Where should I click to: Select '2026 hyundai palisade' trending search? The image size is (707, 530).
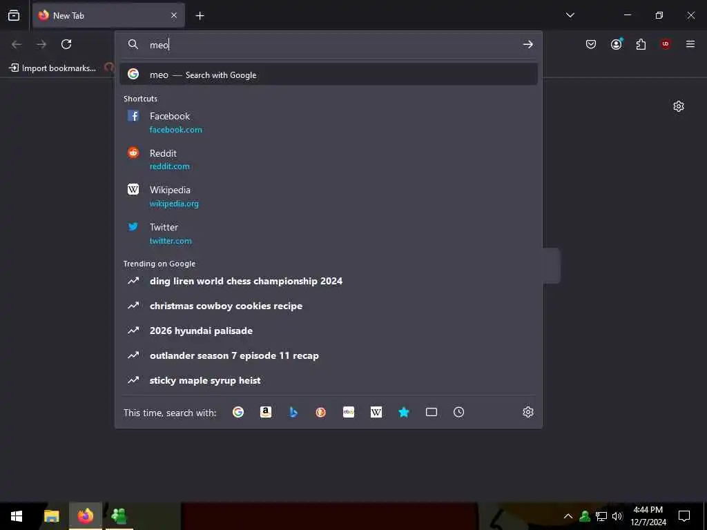(x=329, y=331)
